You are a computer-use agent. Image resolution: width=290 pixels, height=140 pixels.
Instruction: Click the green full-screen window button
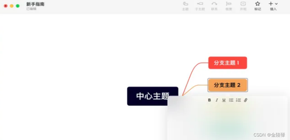(17, 6)
